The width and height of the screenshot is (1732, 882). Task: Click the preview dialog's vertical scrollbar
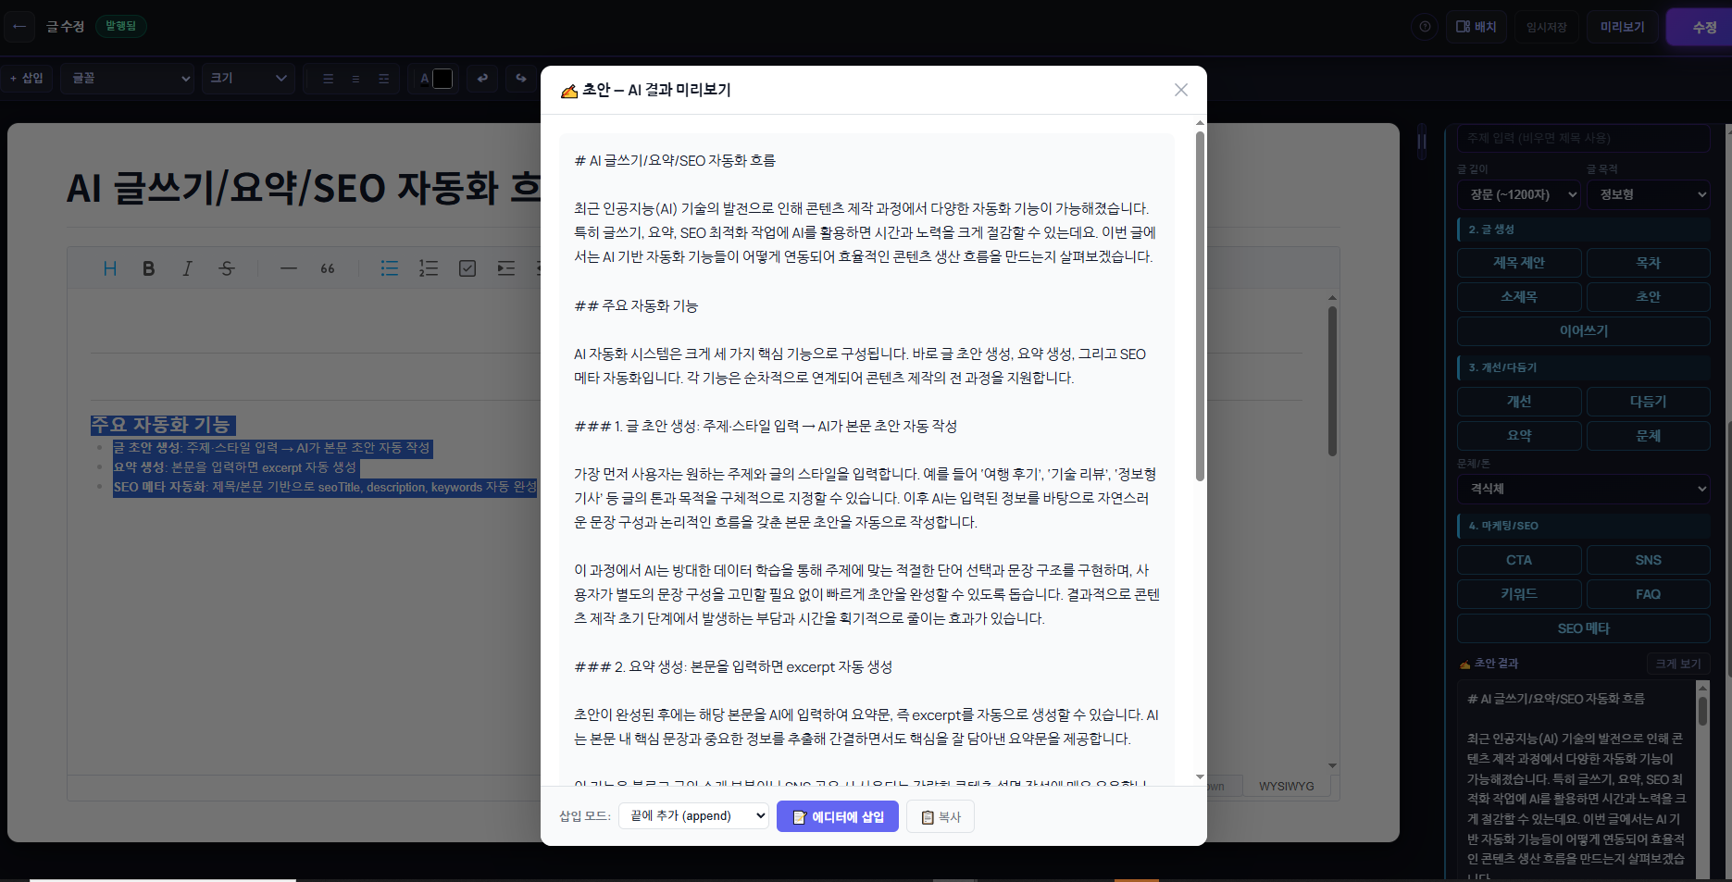pyautogui.click(x=1200, y=305)
